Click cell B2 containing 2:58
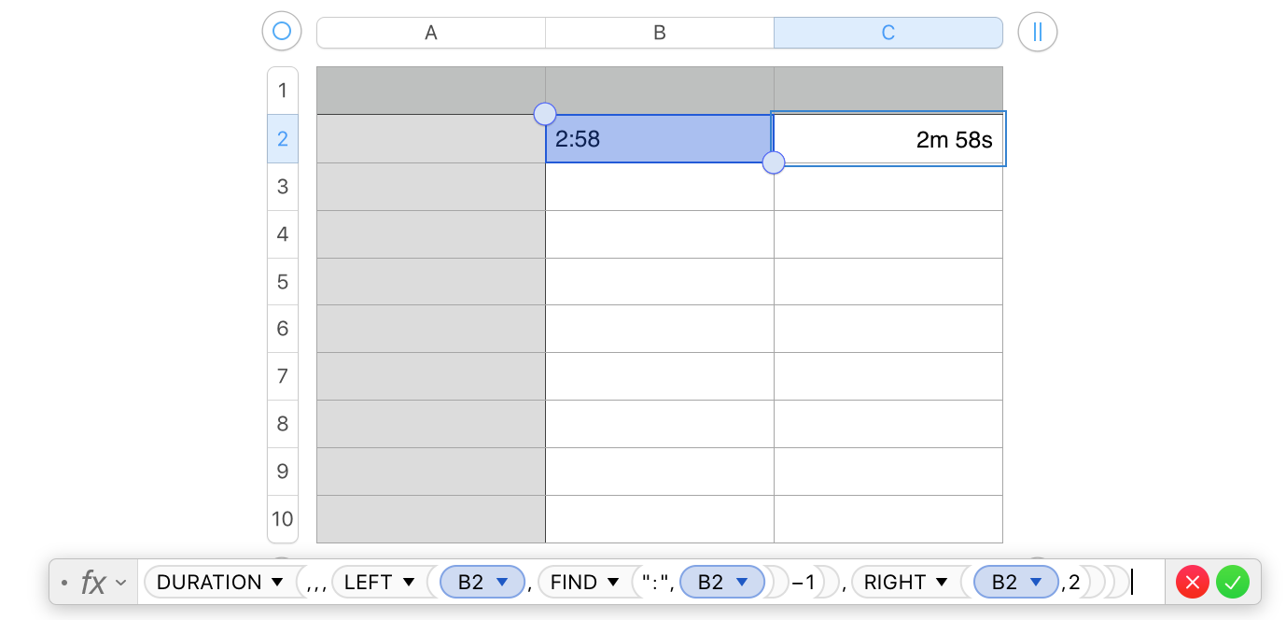 coord(658,139)
